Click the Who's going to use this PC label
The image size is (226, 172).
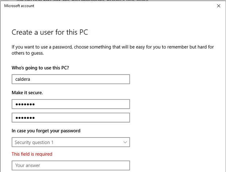pyautogui.click(x=40, y=68)
